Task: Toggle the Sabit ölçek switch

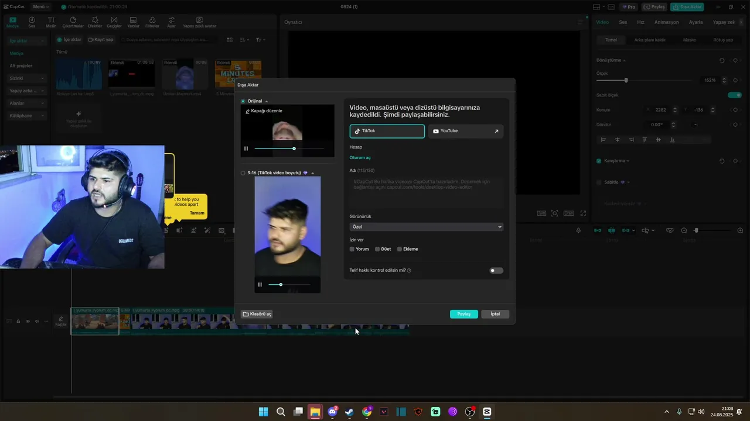Action: pyautogui.click(x=735, y=95)
